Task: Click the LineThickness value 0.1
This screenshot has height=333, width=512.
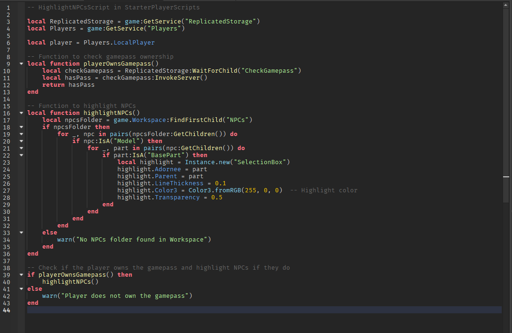Action: click(x=220, y=183)
